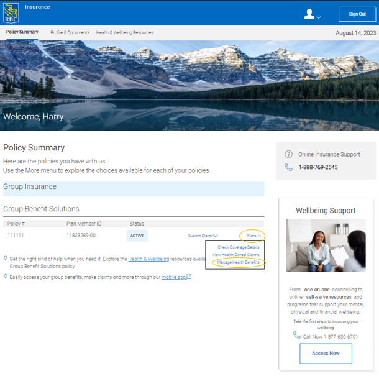Follow the Health & Wellbeing link
Screen dimensions: 379x376
tap(148, 259)
